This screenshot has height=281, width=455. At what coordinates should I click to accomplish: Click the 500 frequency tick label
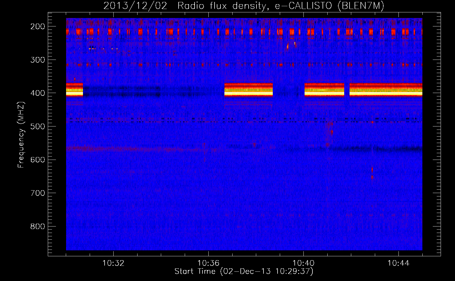pos(37,126)
